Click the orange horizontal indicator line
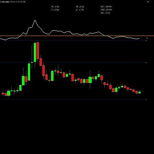The height and width of the screenshot is (154, 154). [77, 36]
